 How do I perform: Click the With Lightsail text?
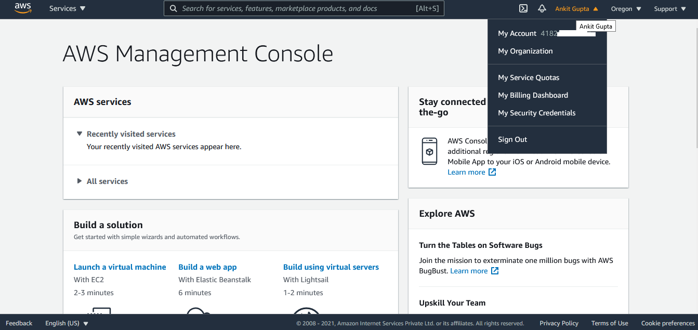[x=306, y=280]
